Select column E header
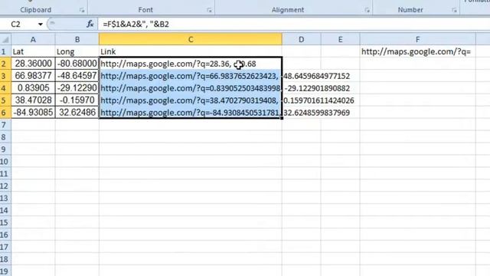490x276 pixels. click(x=340, y=39)
